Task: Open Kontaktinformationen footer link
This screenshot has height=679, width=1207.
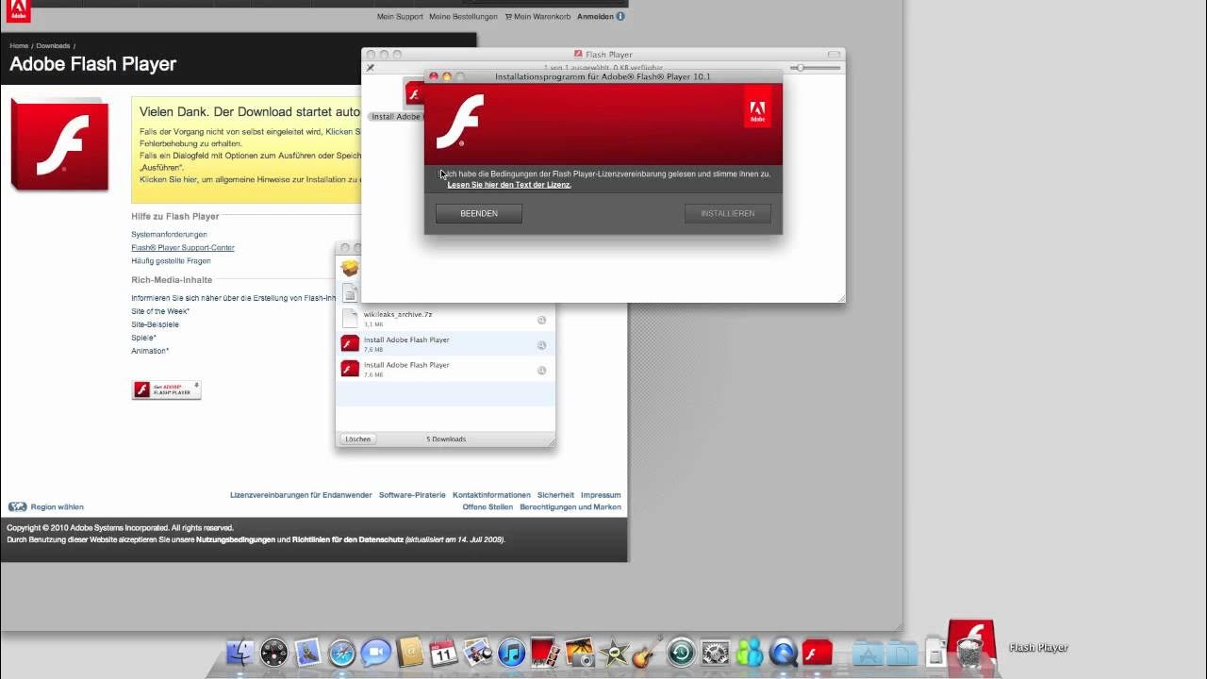Action: (x=491, y=495)
